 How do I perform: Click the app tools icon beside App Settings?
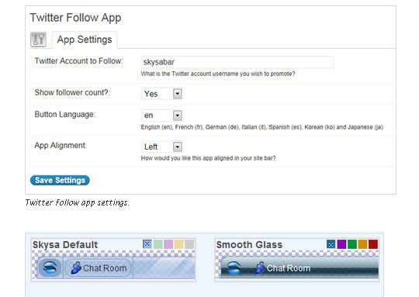pyautogui.click(x=38, y=40)
